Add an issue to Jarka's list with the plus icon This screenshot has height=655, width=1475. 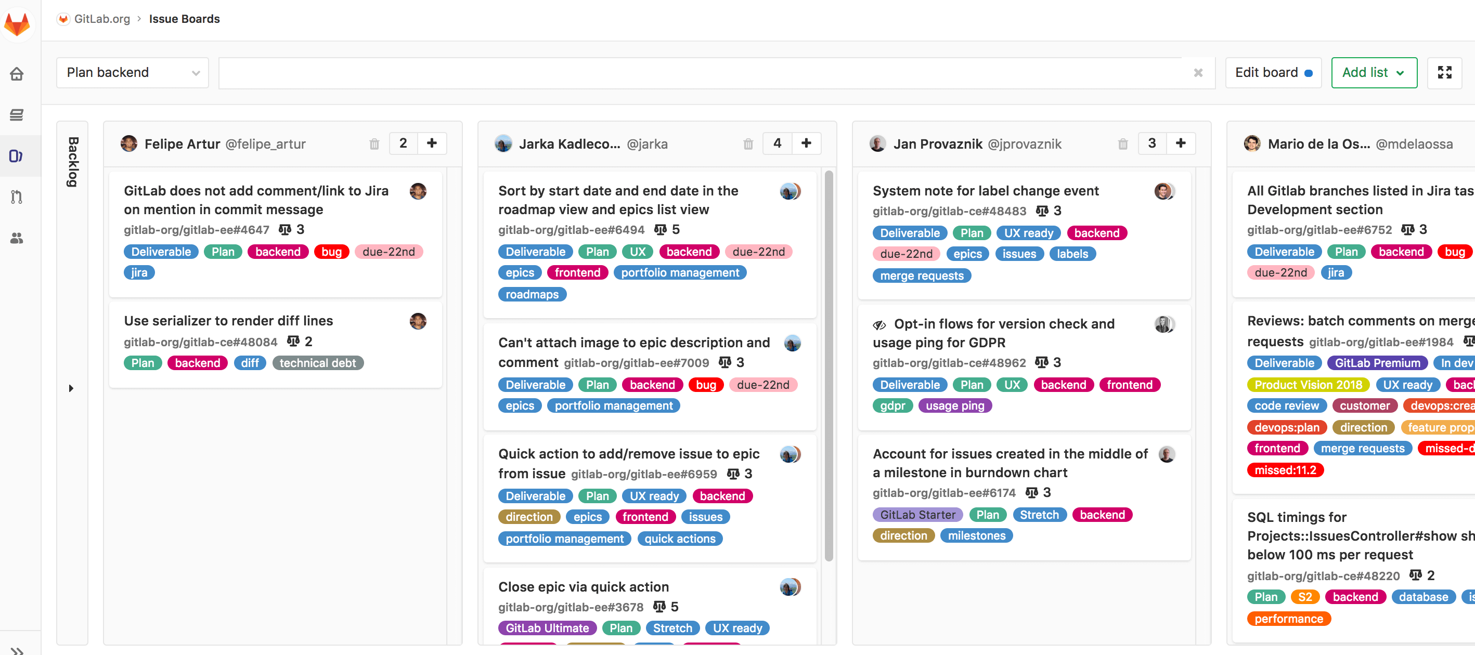coord(807,143)
